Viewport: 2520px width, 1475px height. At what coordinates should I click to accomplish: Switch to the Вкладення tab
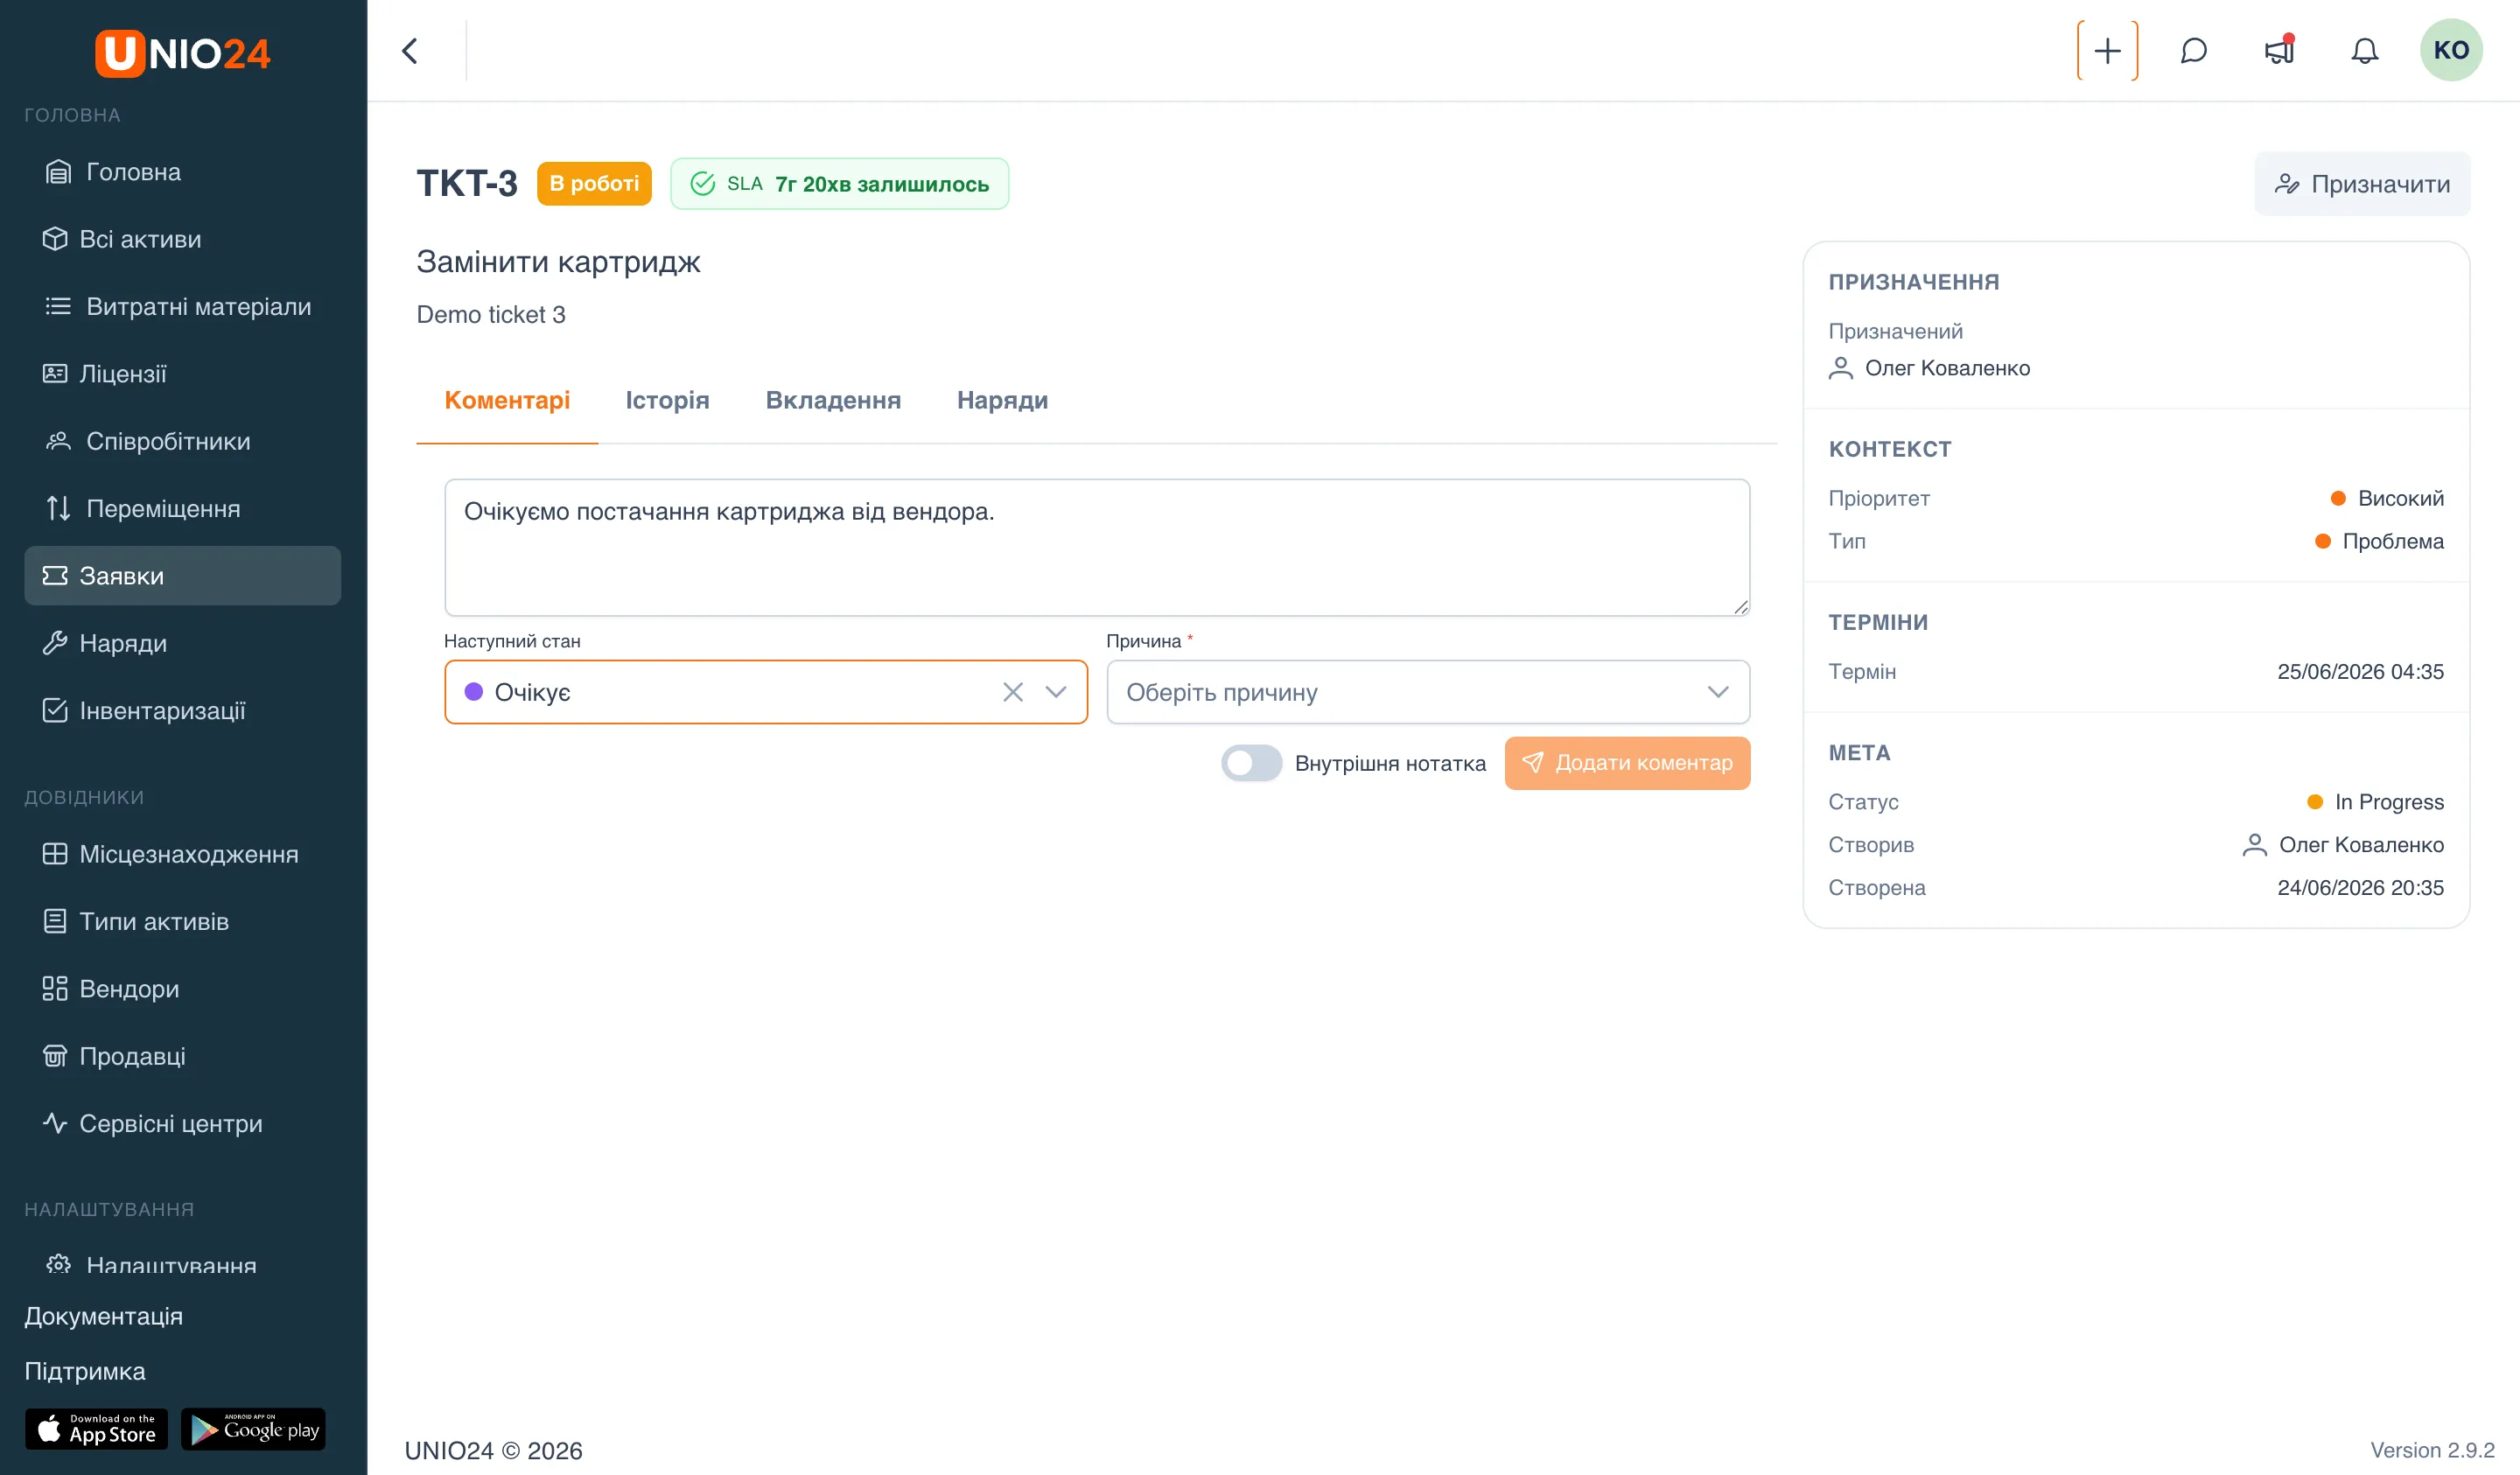click(833, 400)
